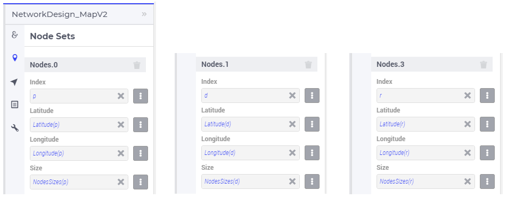The height and width of the screenshot is (199, 507).
Task: Delete the Nodes.3 node set
Action: click(484, 65)
